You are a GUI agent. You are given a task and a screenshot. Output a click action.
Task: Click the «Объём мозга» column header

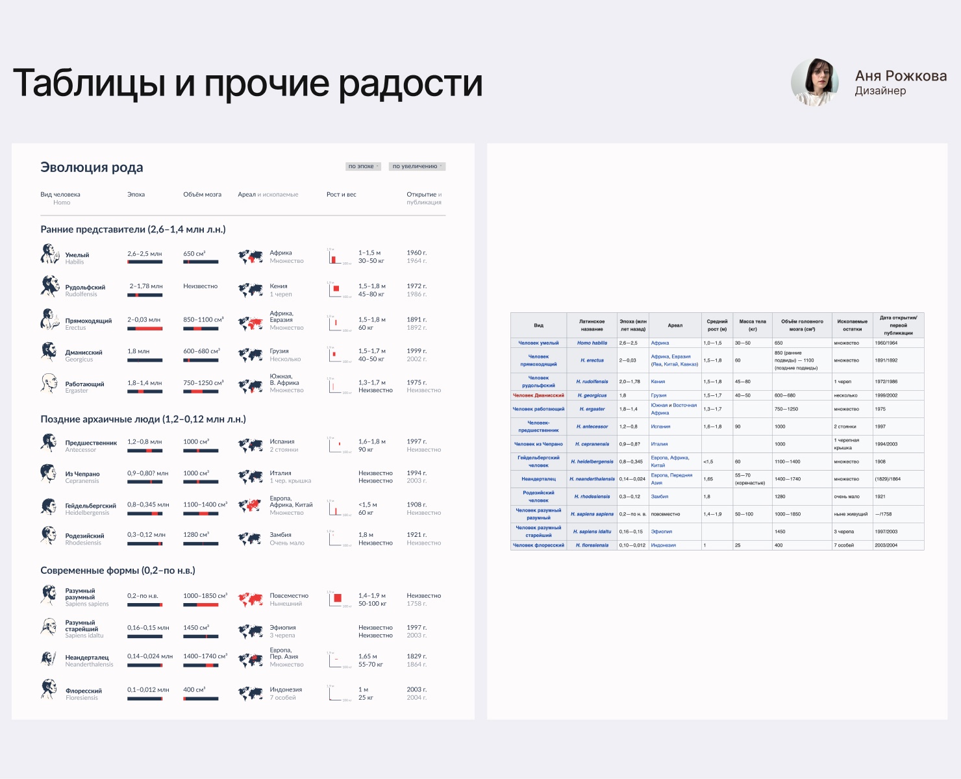[203, 194]
